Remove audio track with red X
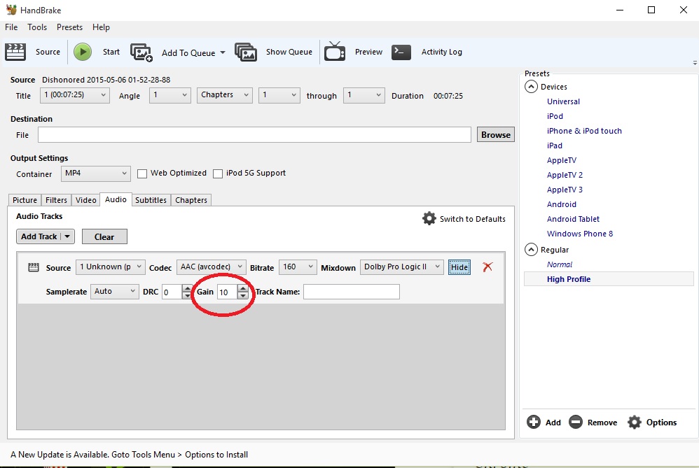 pyautogui.click(x=487, y=267)
